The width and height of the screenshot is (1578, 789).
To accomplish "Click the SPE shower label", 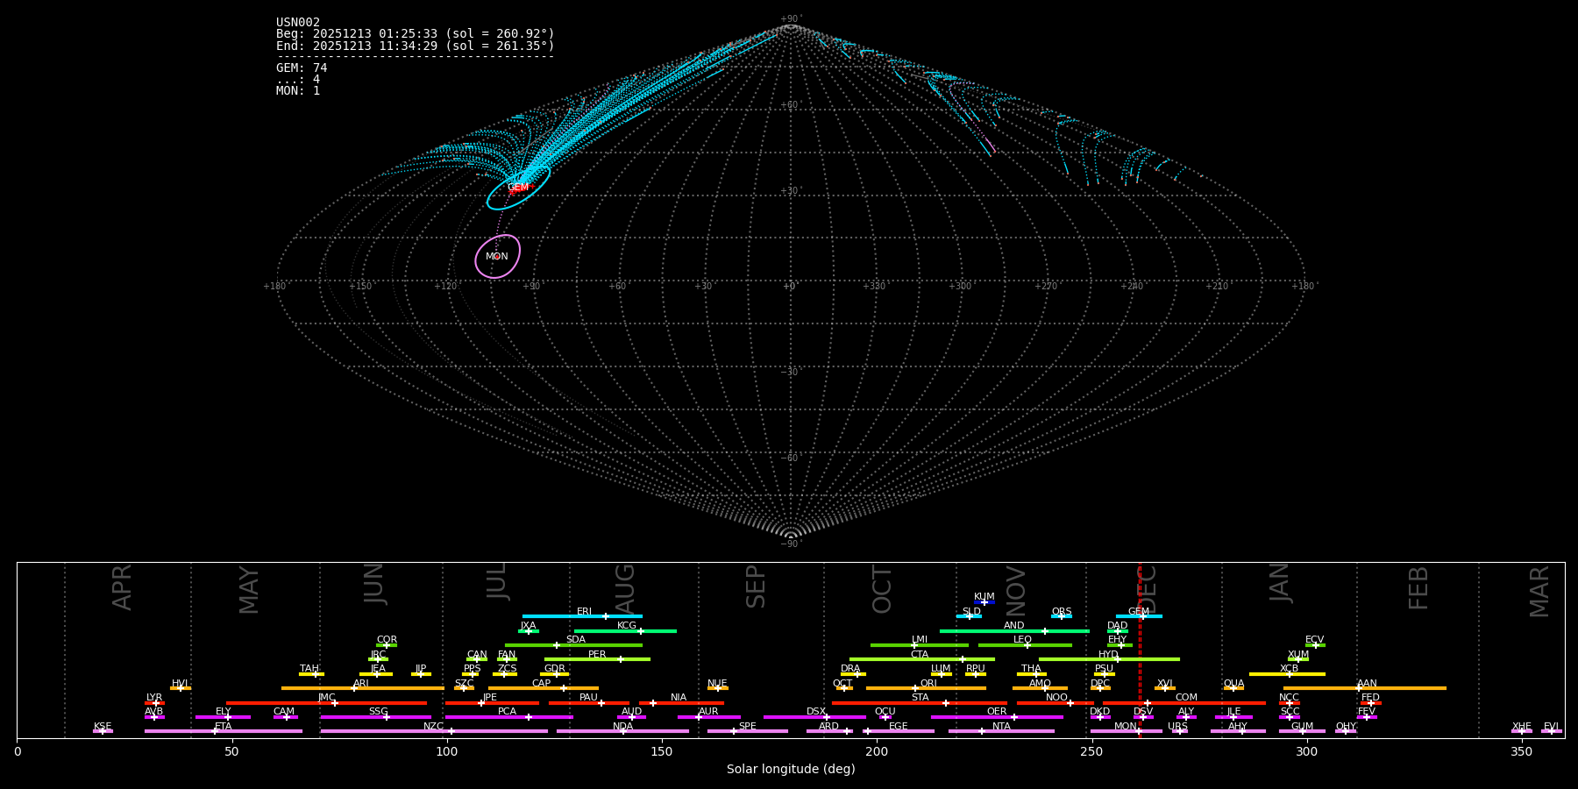I will pos(747,727).
